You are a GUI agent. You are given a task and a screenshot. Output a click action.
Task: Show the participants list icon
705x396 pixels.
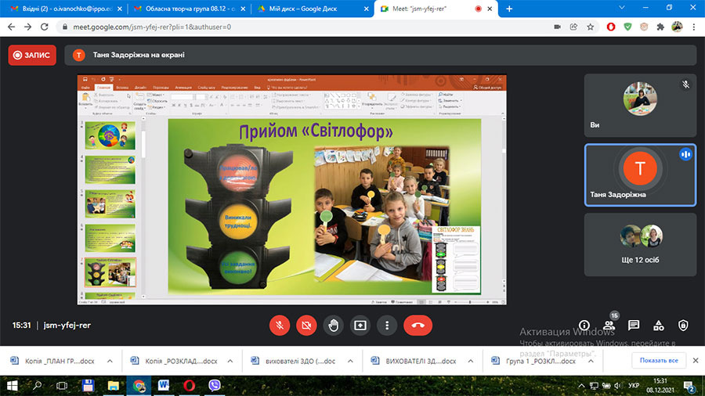click(609, 326)
